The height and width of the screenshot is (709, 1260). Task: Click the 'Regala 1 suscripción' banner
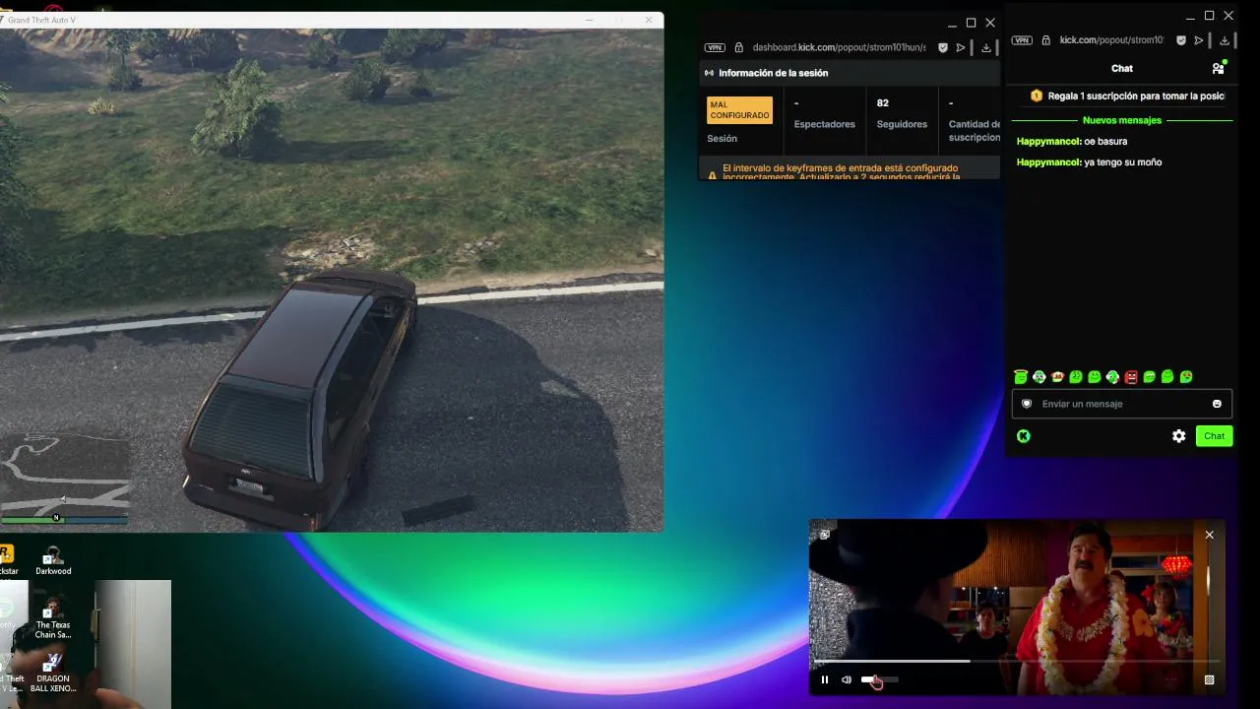(1128, 96)
